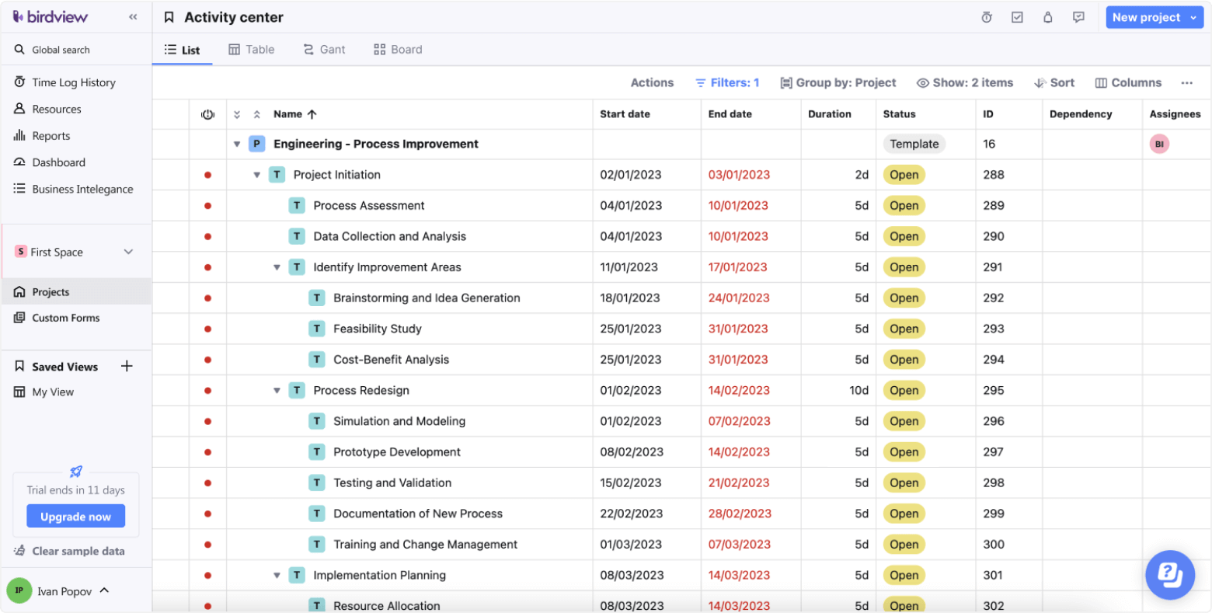Image resolution: width=1212 pixels, height=613 pixels.
Task: Select Projects in sidebar
Action: (76, 292)
